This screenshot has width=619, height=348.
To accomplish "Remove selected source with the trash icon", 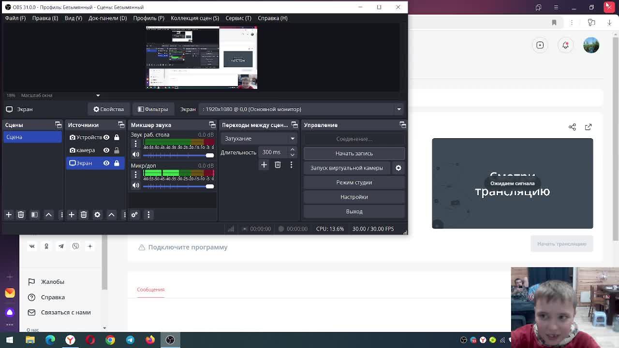I will pos(84,215).
